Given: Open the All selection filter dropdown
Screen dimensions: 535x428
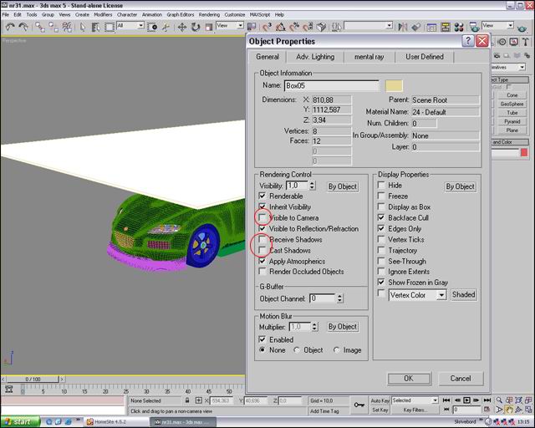Looking at the screenshot, I should tap(140, 26).
